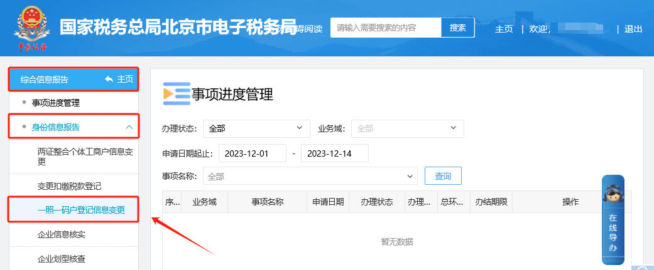The image size is (654, 270).
Task: Click the China Tax emblem logo
Action: (31, 28)
